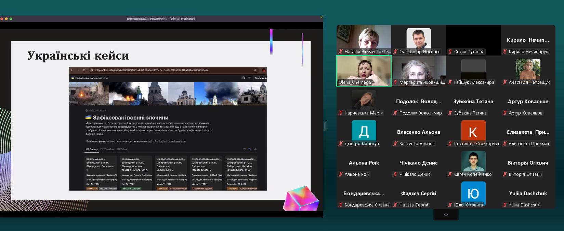
Task: Click the Українські кейси slide heading
Action: click(78, 56)
